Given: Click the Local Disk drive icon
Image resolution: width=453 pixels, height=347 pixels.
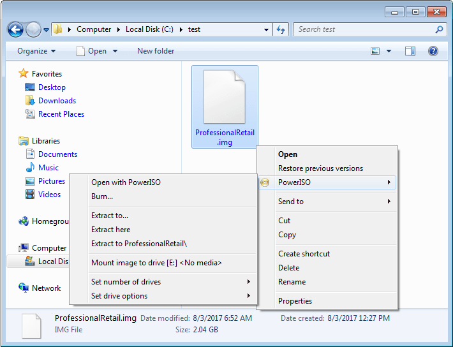Looking at the screenshot, I should pyautogui.click(x=30, y=261).
